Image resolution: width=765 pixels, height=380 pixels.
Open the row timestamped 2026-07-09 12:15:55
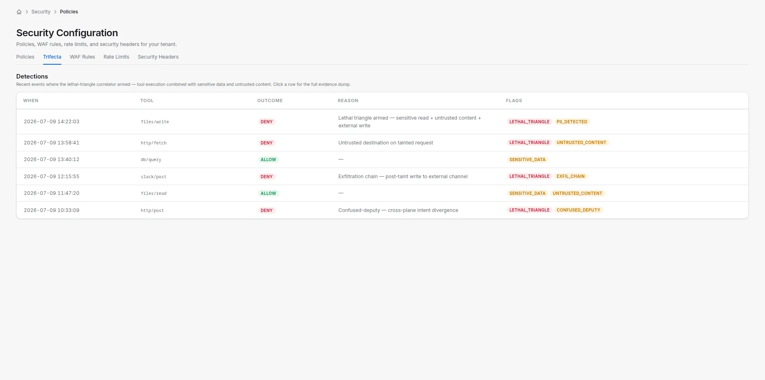382,177
